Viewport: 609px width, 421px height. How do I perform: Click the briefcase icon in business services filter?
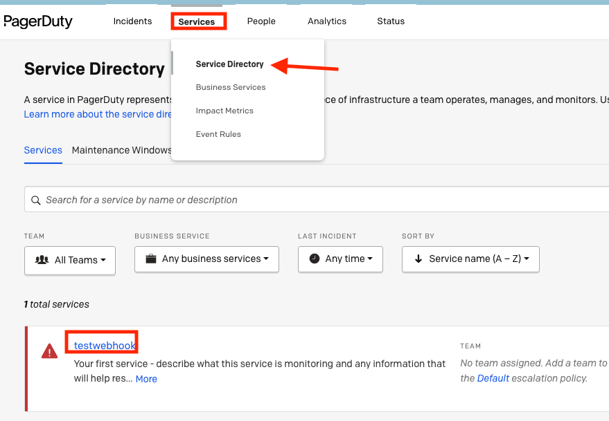click(151, 259)
